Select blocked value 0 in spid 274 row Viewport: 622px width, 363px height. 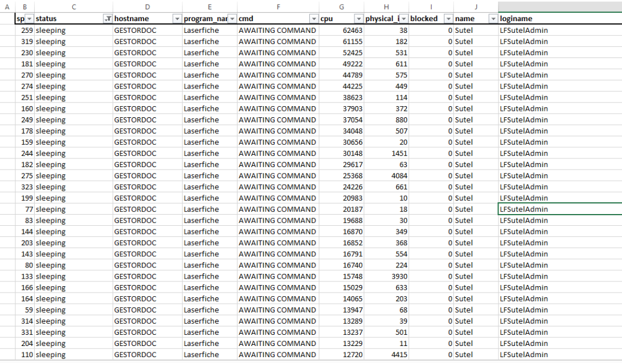431,86
